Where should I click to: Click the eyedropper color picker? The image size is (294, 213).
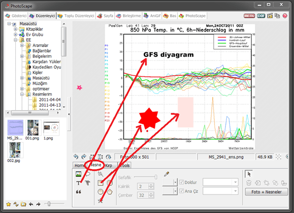coord(167,174)
